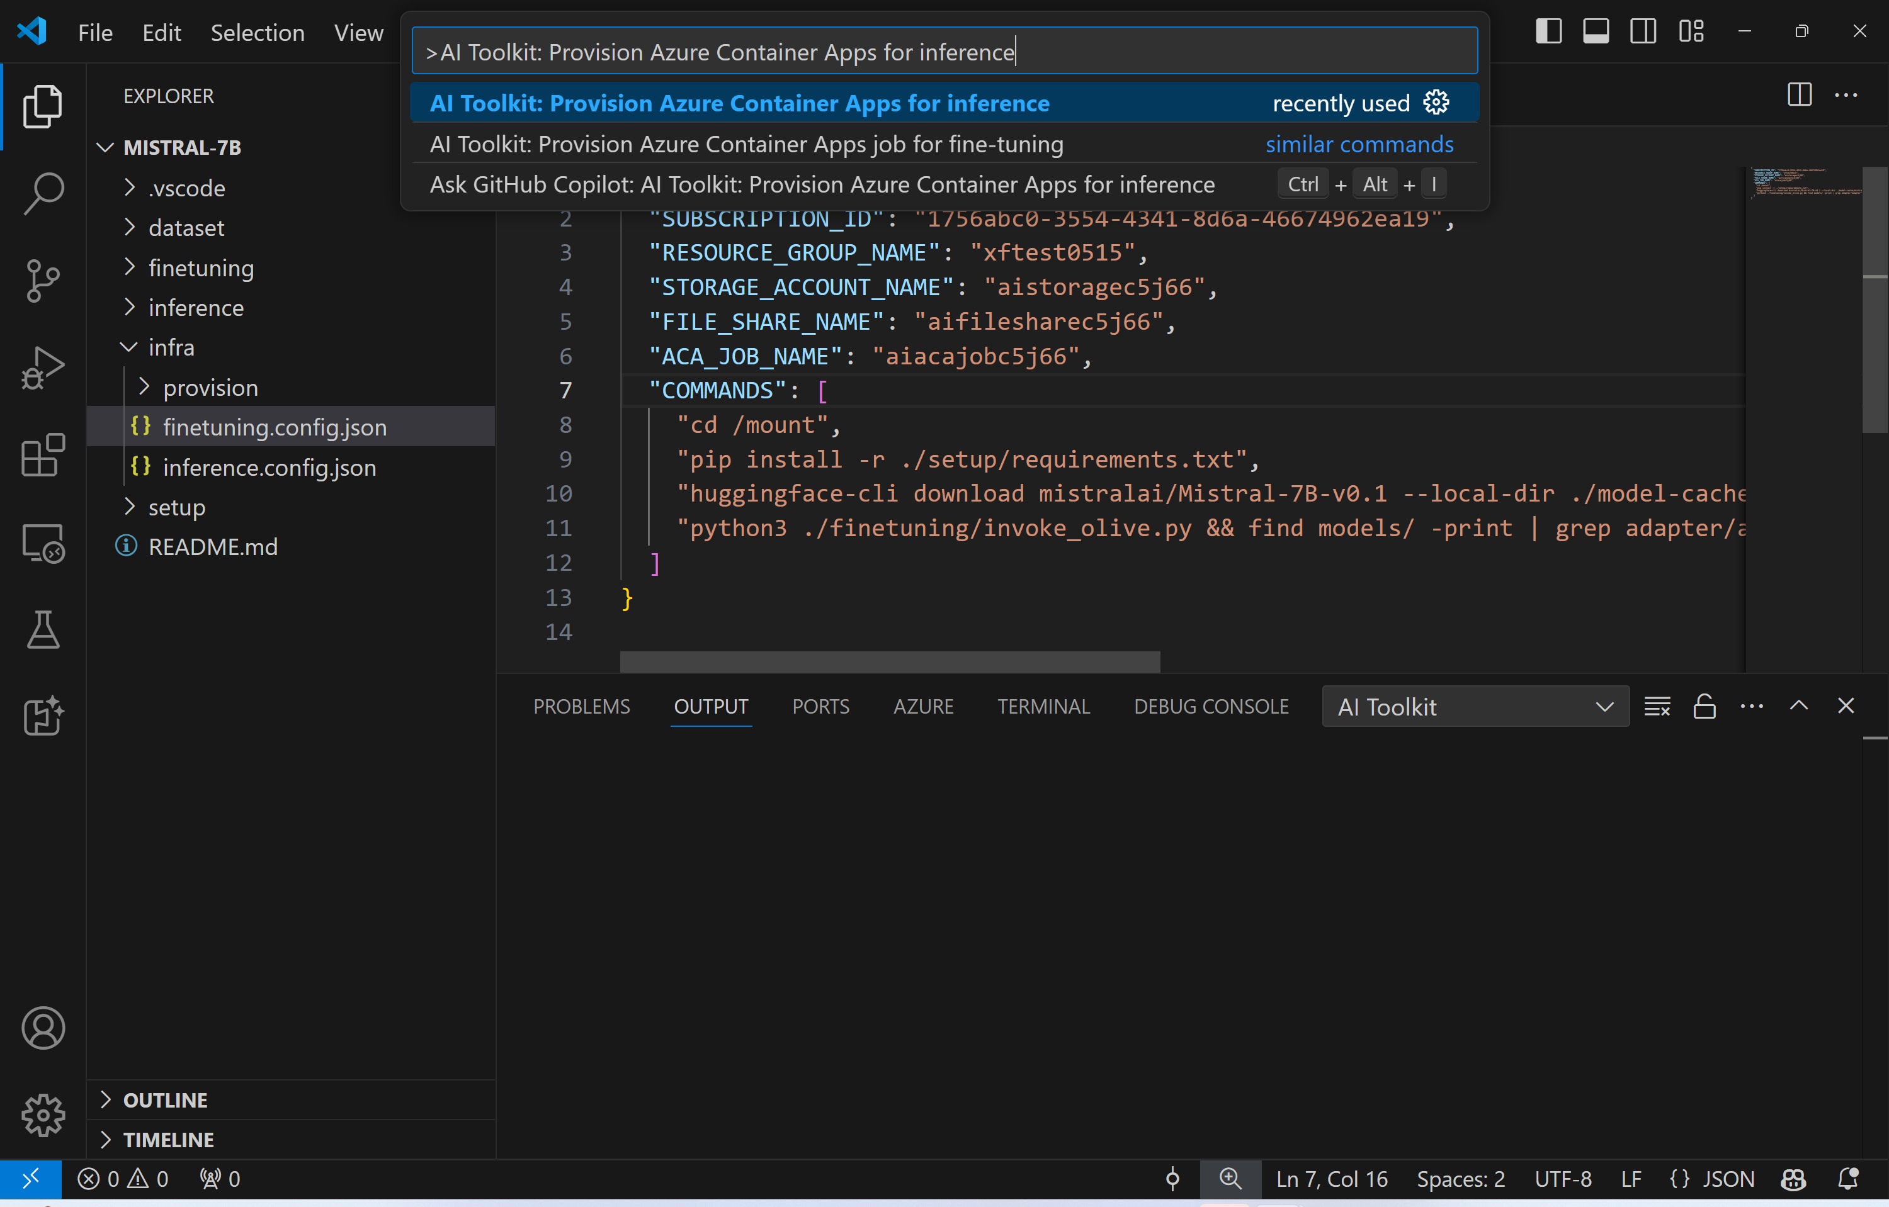Run Provision Azure Container Apps for inference command
Image resolution: width=1889 pixels, height=1207 pixels.
pos(944,103)
